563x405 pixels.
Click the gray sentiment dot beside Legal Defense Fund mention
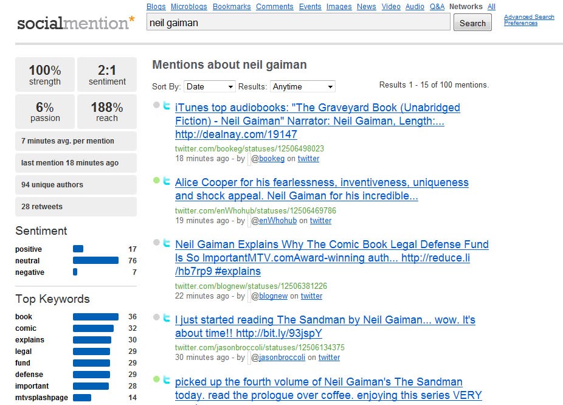(x=156, y=243)
